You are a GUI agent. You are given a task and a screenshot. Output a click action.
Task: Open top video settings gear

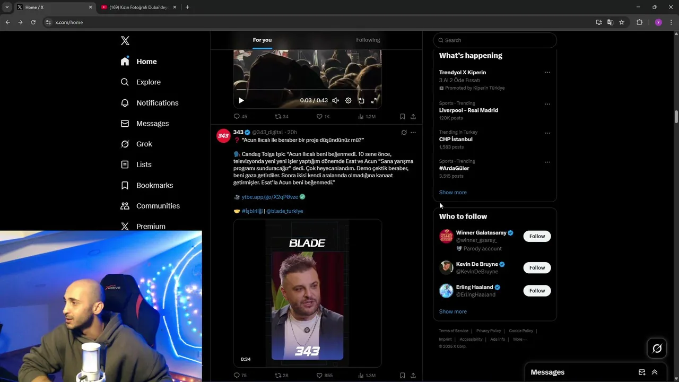pos(349,100)
